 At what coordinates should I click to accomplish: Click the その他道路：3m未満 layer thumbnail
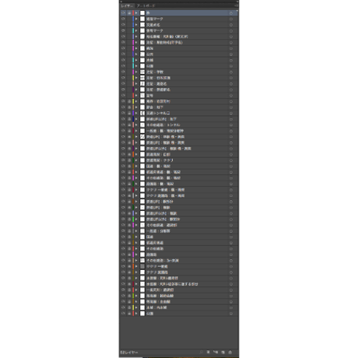pyautogui.click(x=142, y=261)
